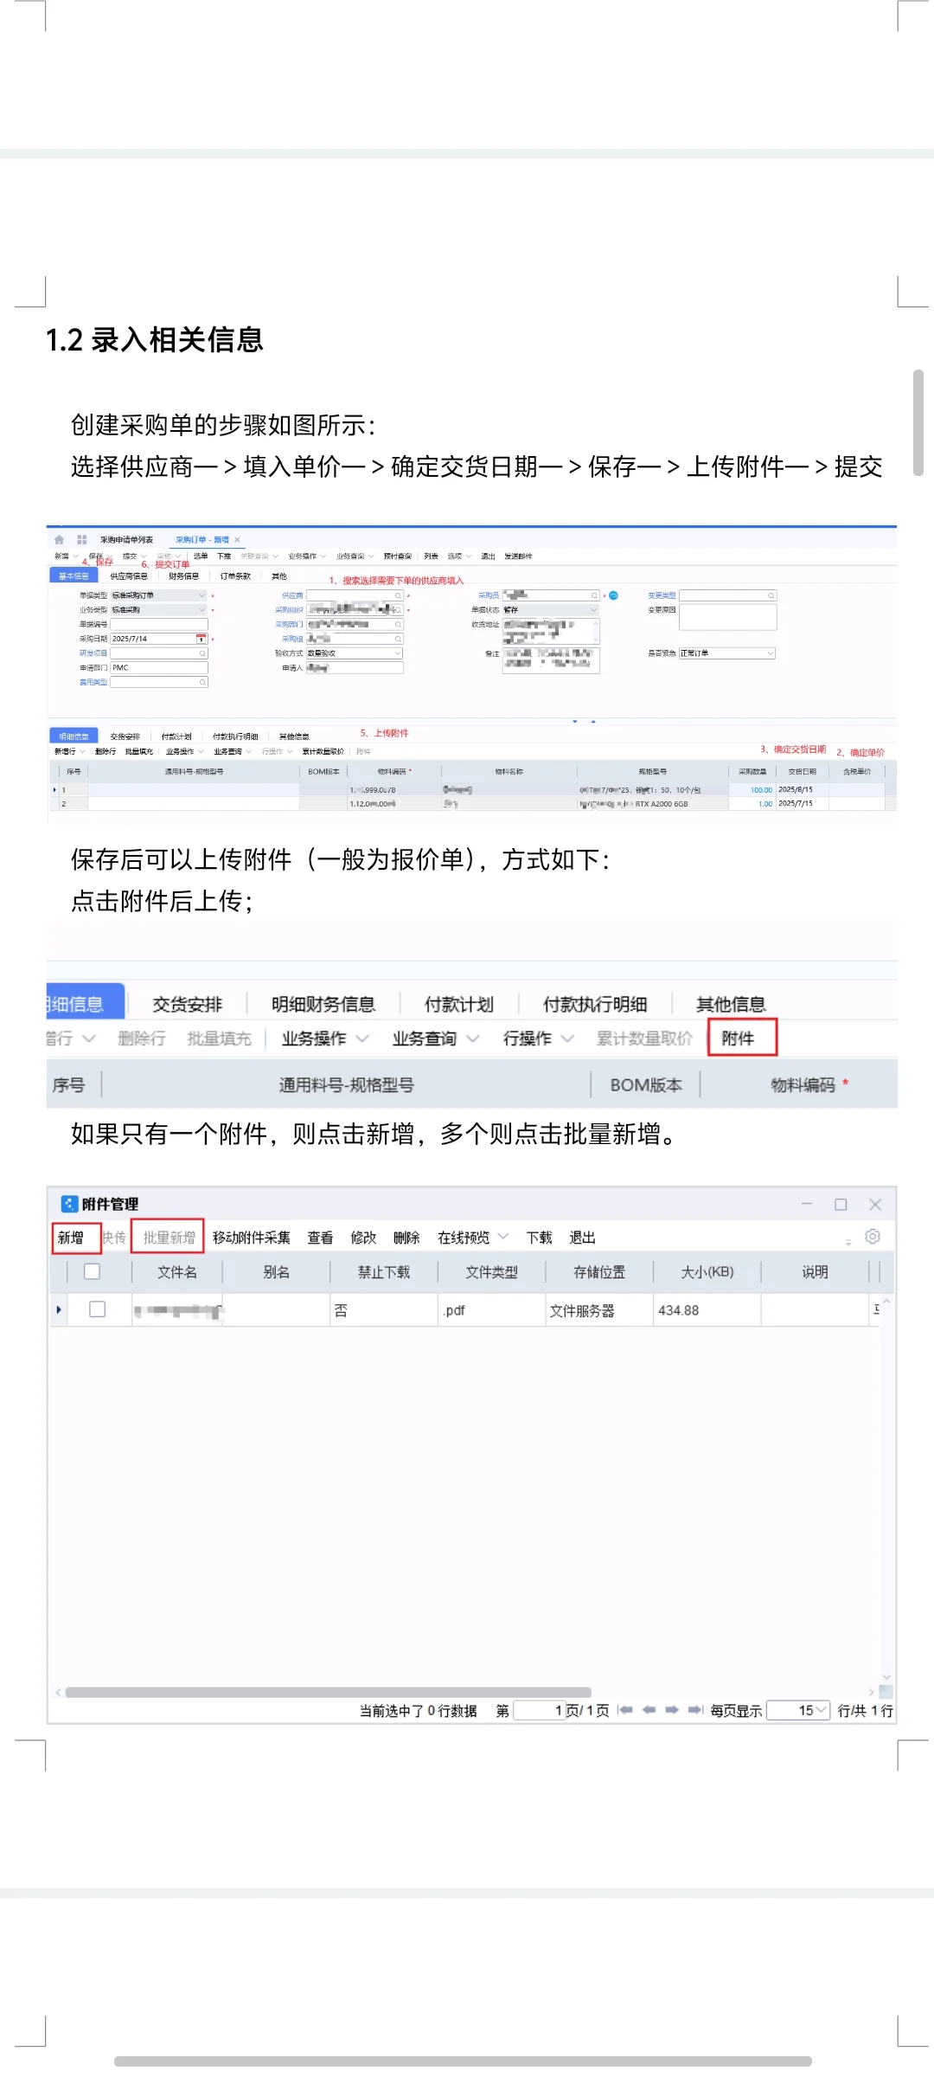This screenshot has height=2077, width=934.
Task: Click 批量新增 in 附件管理 toolbar
Action: pos(168,1238)
